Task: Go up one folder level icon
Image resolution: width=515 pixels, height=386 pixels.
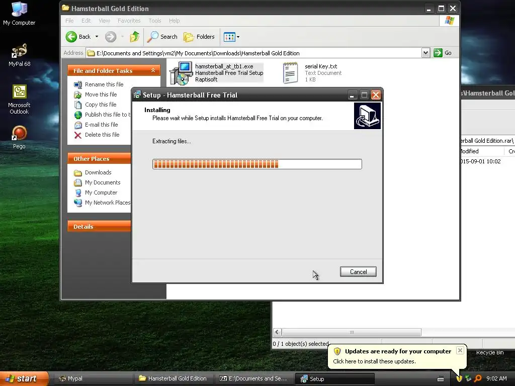Action: pyautogui.click(x=135, y=37)
